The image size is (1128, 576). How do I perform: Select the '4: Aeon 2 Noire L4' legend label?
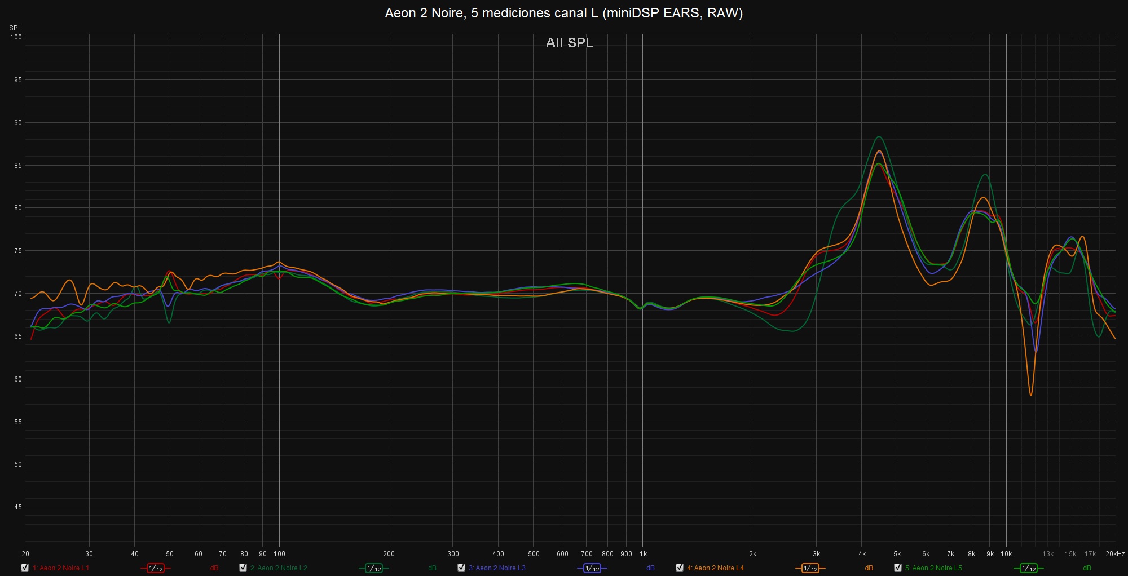click(x=715, y=568)
